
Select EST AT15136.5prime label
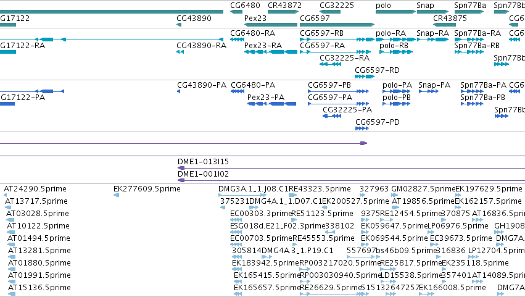point(39,288)
